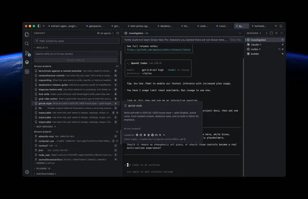Open the notifications bell
Image resolution: width=308 pixels, height=199 pixels.
click(x=281, y=26)
